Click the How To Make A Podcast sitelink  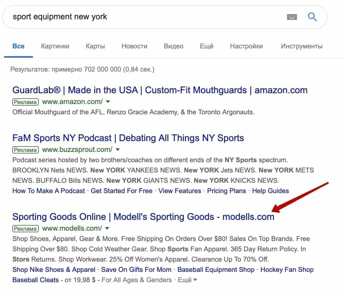pyautogui.click(x=49, y=191)
